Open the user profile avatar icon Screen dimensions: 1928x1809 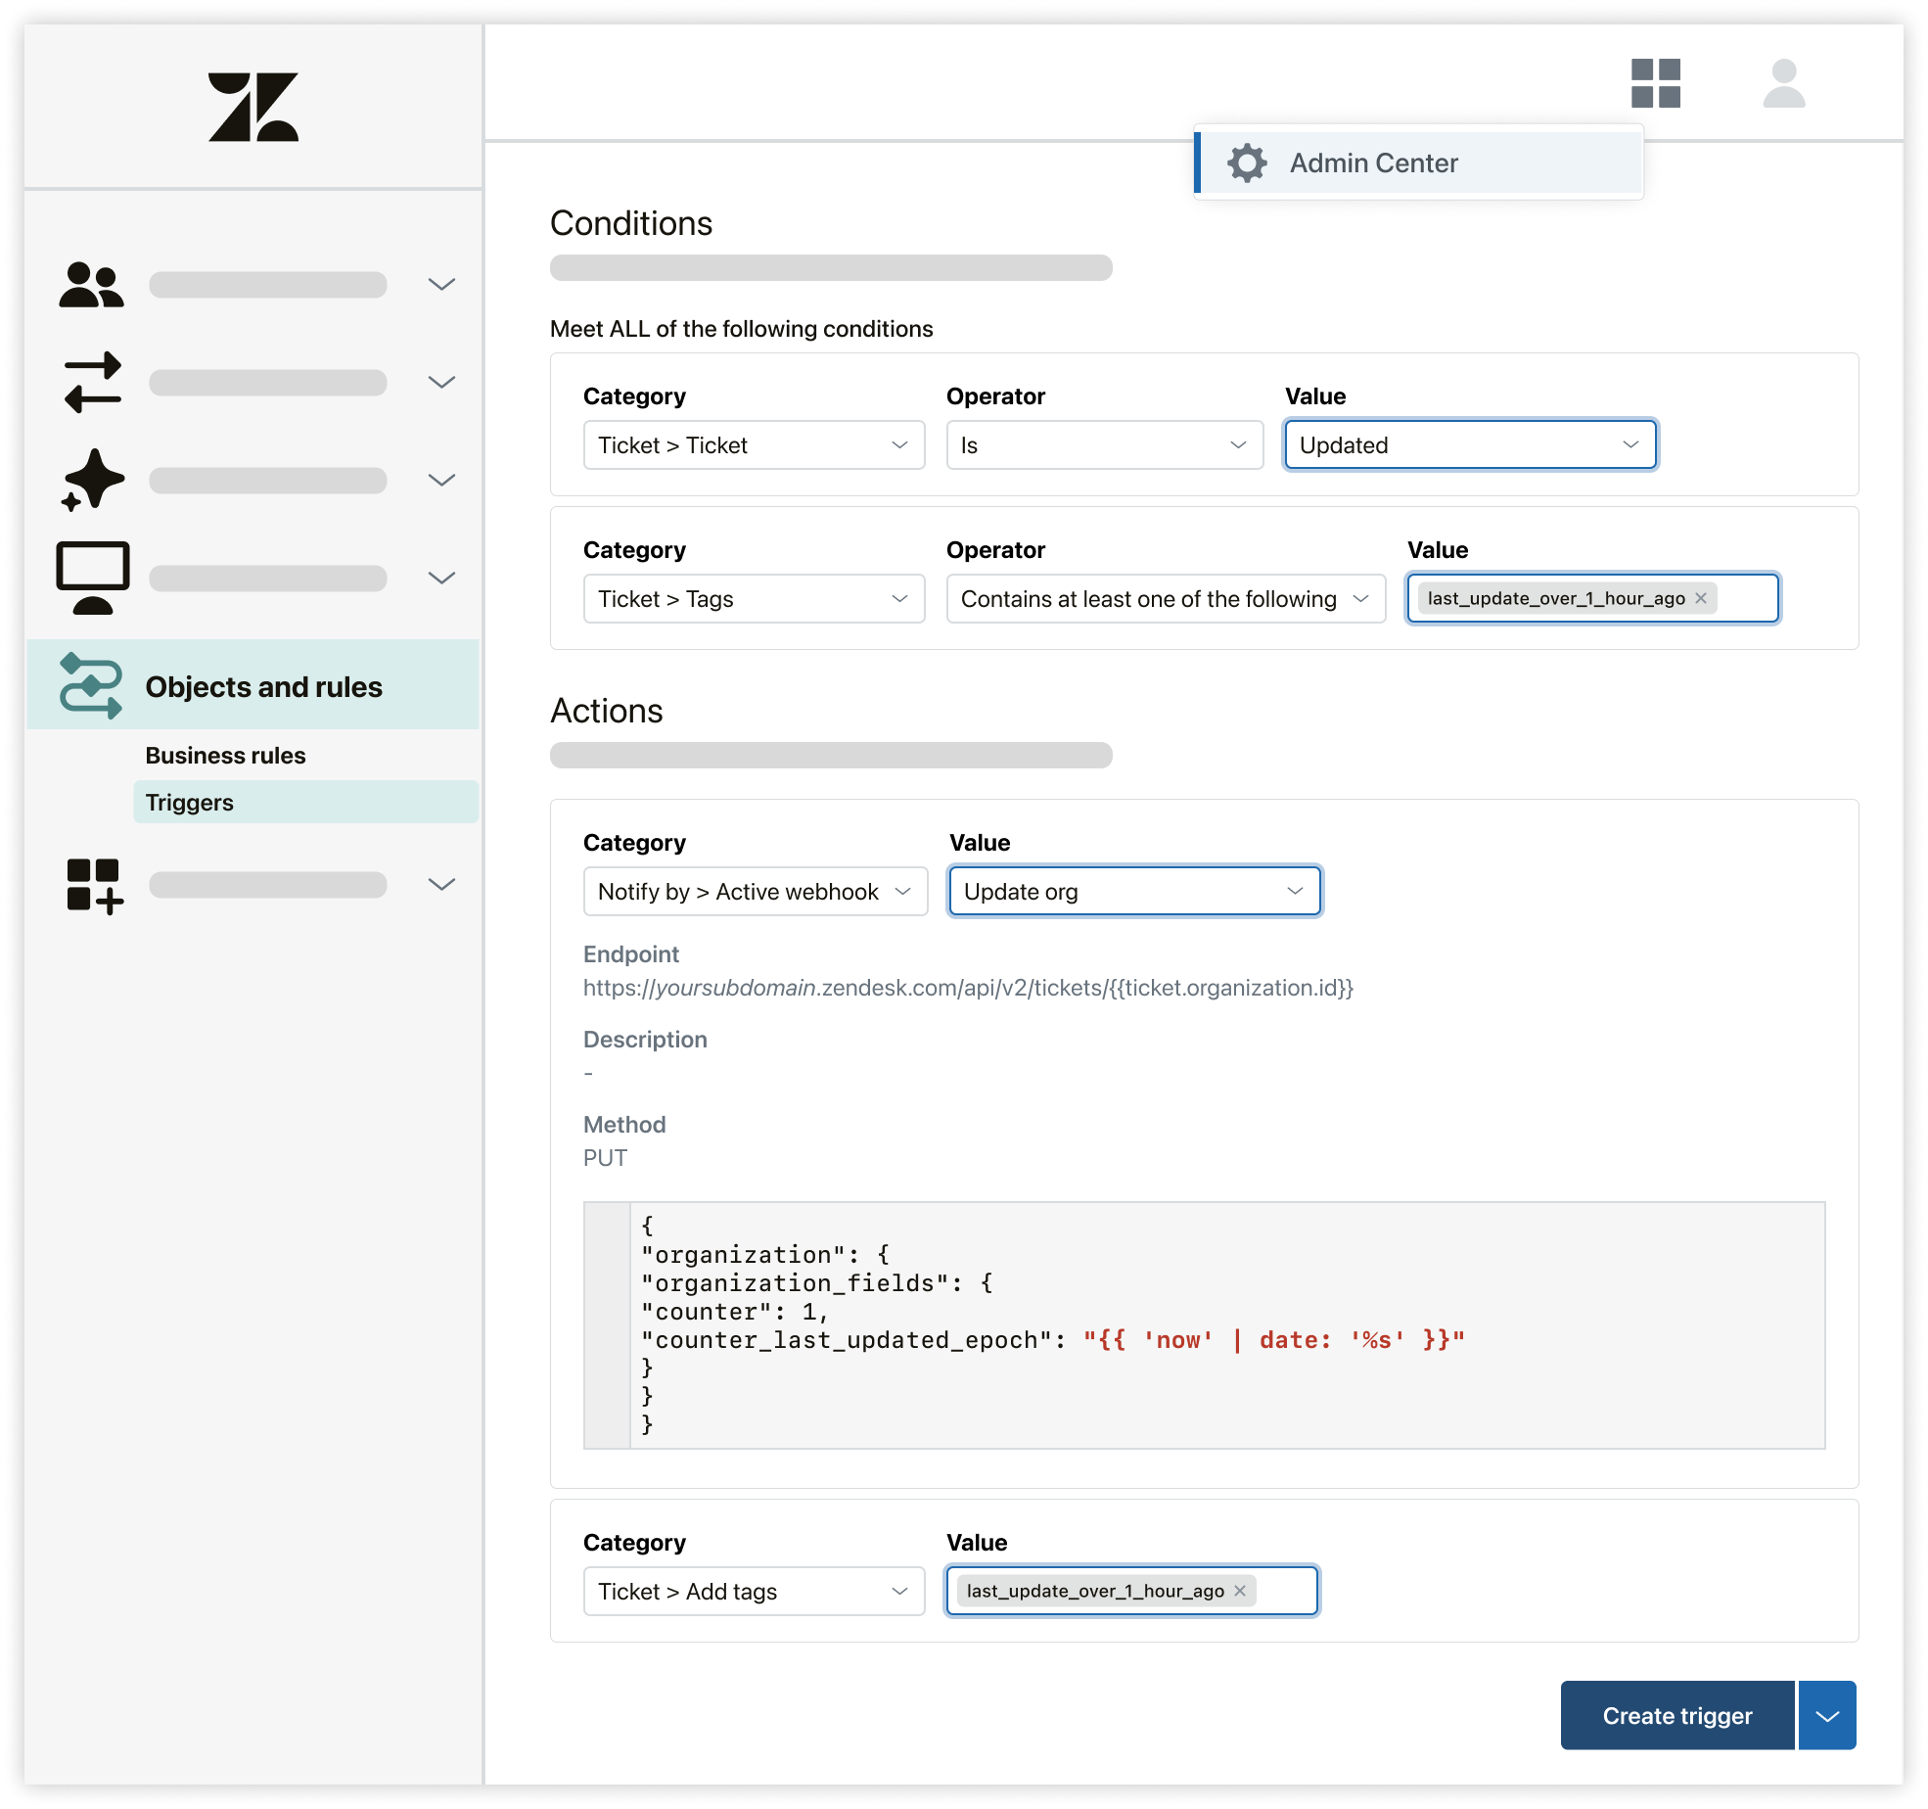pos(1783,83)
